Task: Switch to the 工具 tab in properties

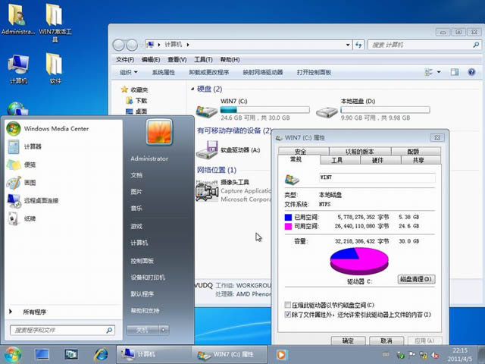Action: (x=336, y=160)
